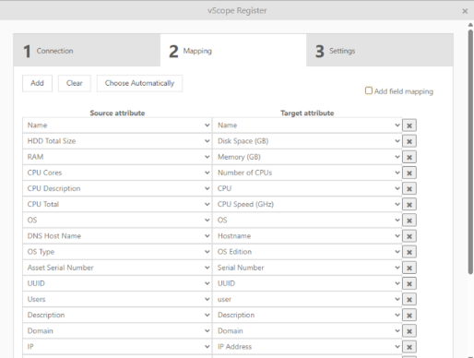
Task: Open the CPU Speed (GHz) target dropdown
Action: [x=307, y=204]
